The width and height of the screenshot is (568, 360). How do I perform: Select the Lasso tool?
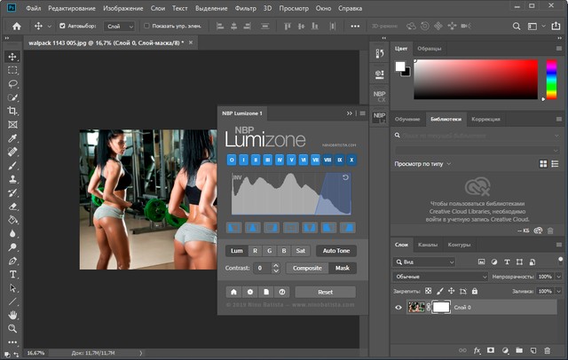tap(12, 83)
